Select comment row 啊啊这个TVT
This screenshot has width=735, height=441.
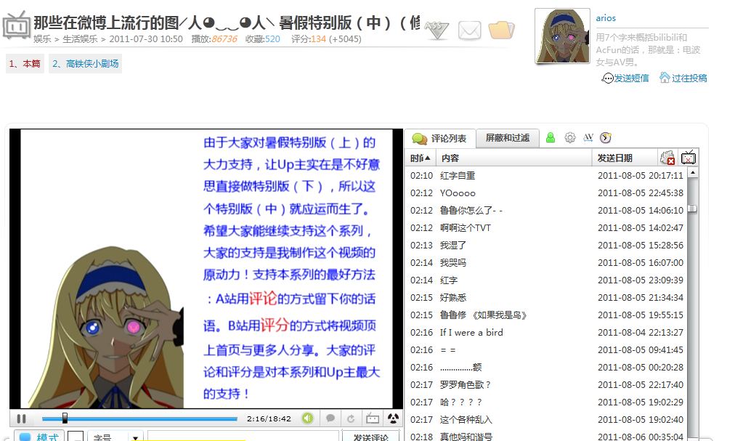(547, 227)
